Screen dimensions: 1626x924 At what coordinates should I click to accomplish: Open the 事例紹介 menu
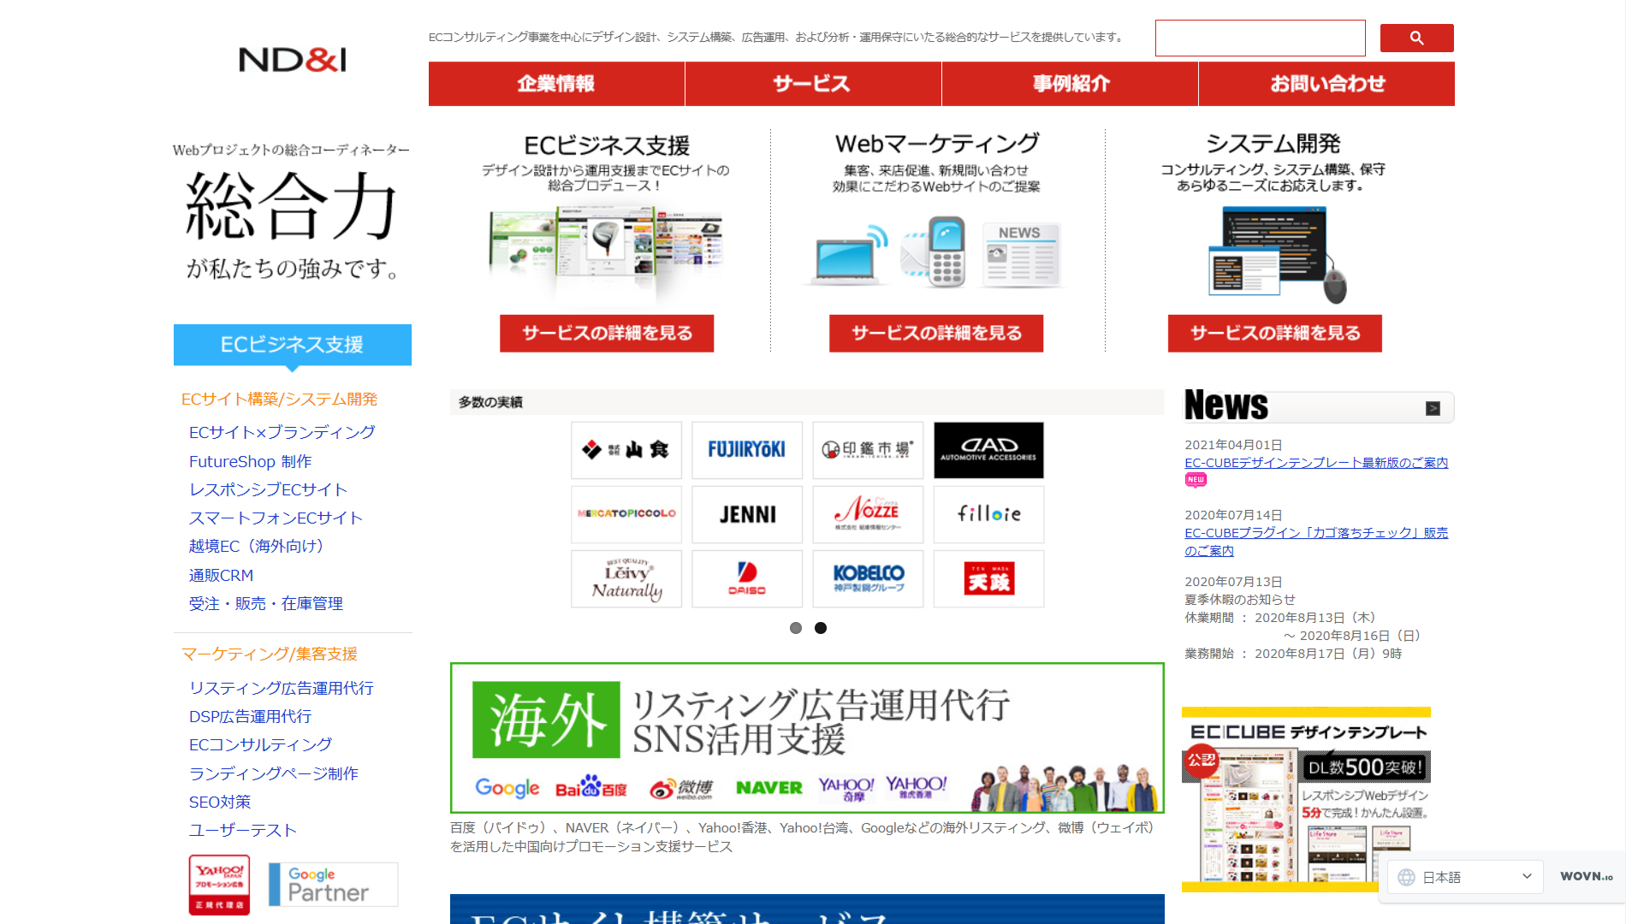1070,84
